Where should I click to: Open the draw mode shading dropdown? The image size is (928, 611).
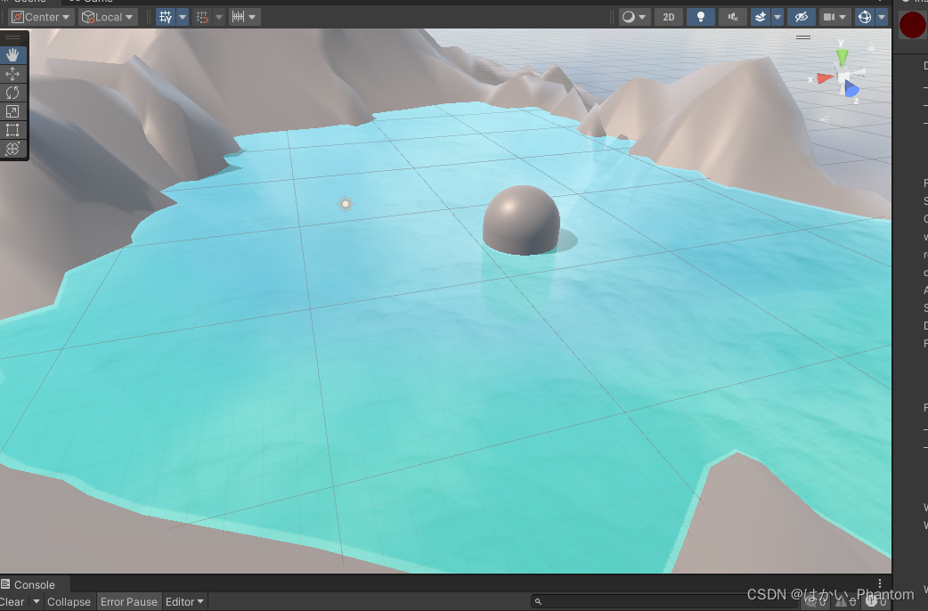click(634, 17)
